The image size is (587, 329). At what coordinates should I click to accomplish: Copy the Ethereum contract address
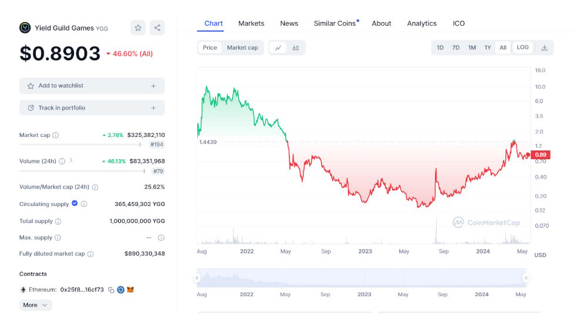[x=111, y=290]
